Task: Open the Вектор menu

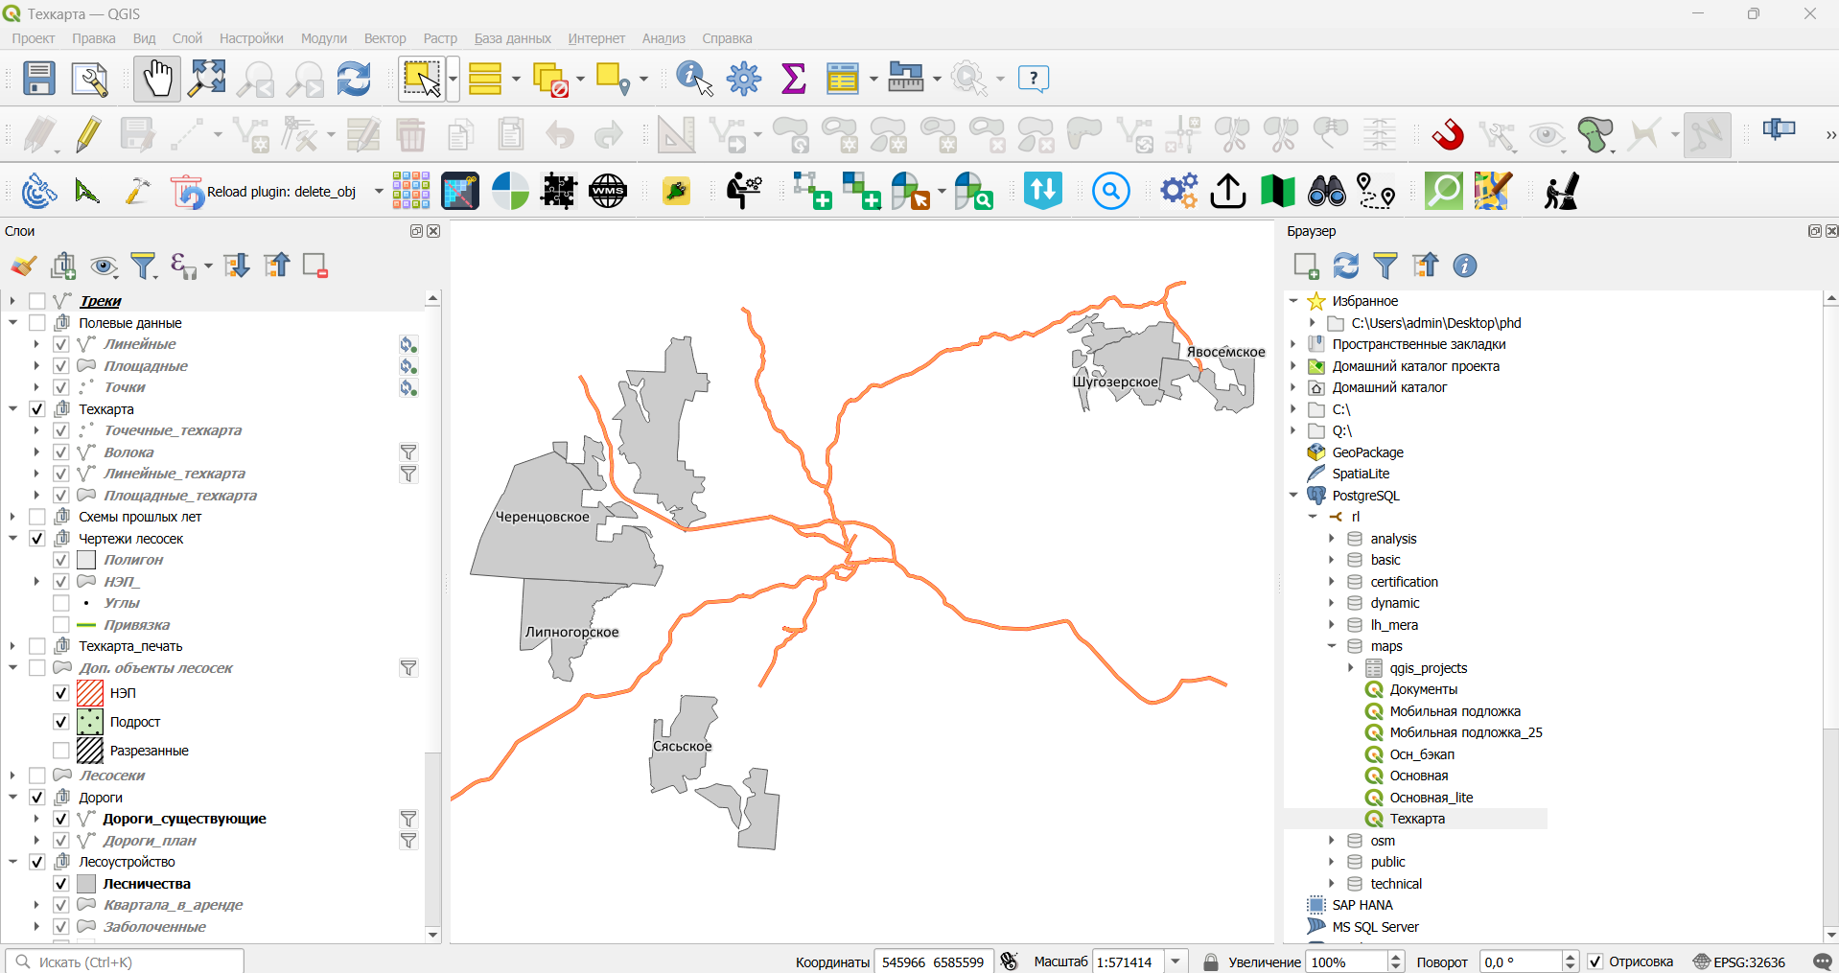Action: pos(384,38)
